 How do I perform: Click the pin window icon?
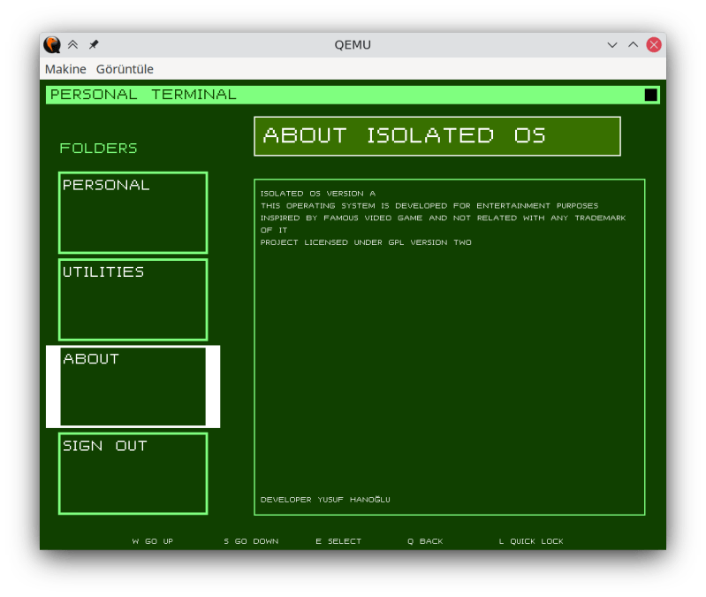click(x=94, y=44)
